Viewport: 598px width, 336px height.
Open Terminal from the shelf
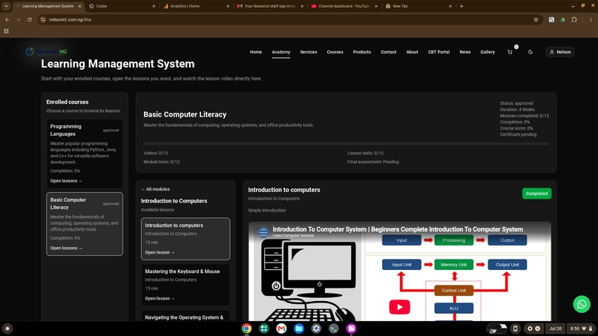tap(334, 329)
